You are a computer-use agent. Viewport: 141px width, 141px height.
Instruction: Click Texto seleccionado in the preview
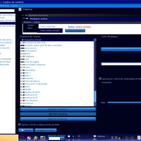50,31
